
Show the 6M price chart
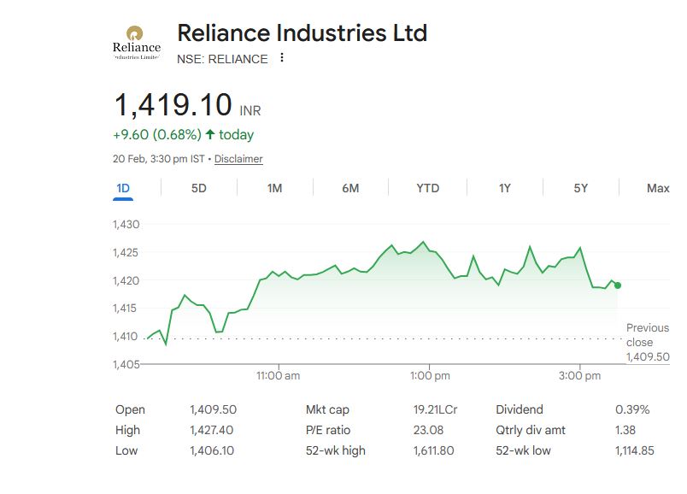[350, 188]
